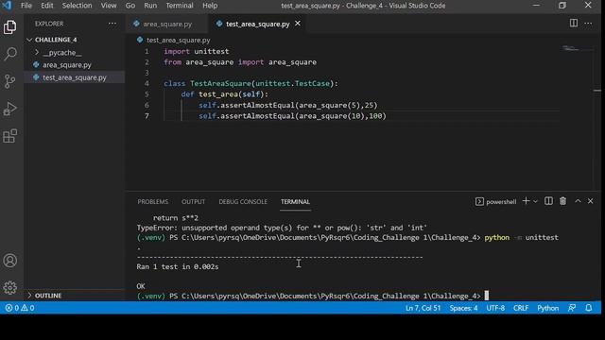Click the editor vertical scrollbar marker

click(596, 91)
